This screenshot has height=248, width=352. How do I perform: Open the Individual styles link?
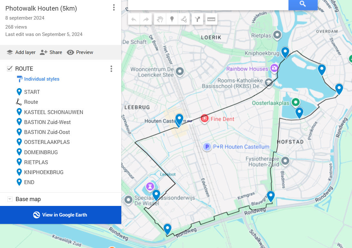(42, 79)
